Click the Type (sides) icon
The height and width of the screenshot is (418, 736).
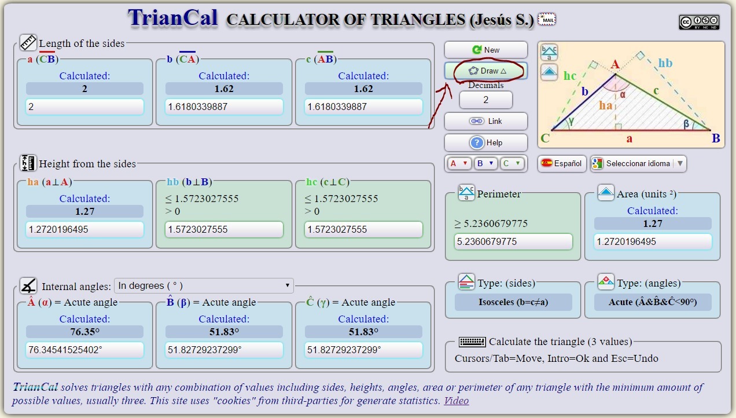click(x=466, y=282)
